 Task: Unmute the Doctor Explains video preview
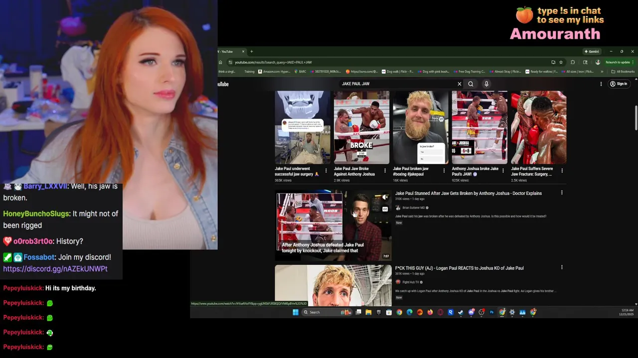[385, 197]
